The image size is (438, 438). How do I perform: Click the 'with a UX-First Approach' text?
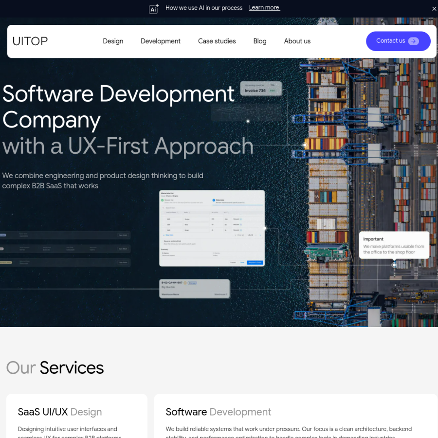[128, 146]
